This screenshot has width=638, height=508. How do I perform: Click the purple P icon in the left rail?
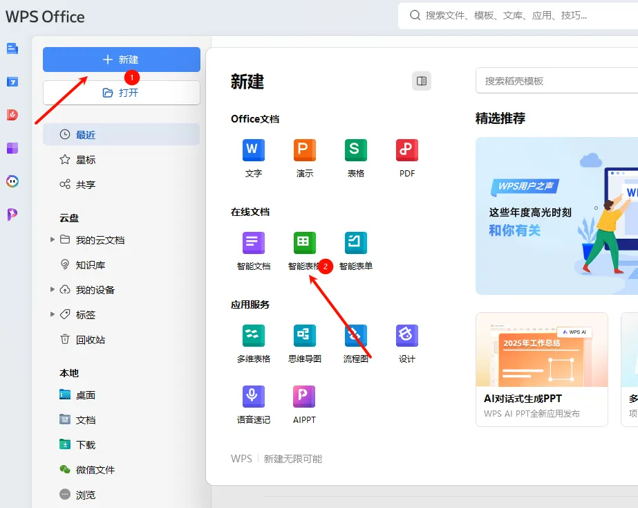tap(12, 215)
